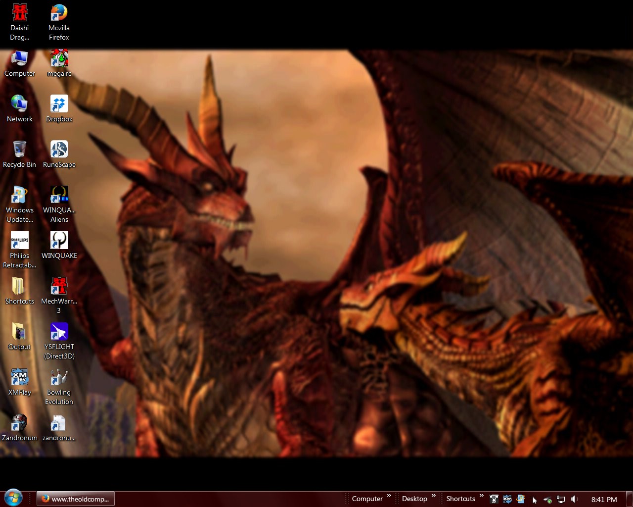This screenshot has height=507, width=633.
Task: Select the Recycle Bin icon
Action: (20, 154)
